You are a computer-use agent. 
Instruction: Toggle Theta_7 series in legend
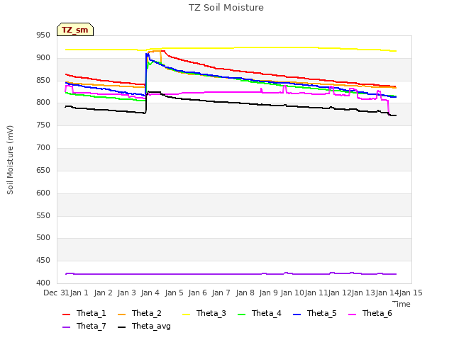(x=84, y=326)
